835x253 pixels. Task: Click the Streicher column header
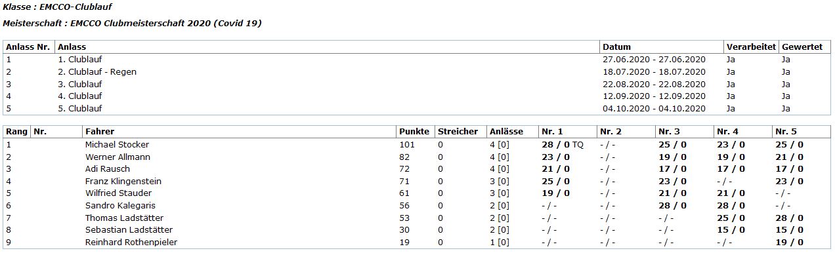point(458,132)
